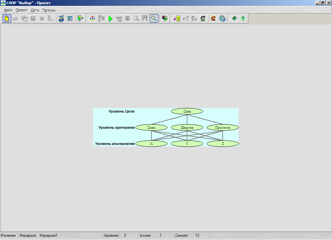Restore down the application window
Viewport: 332px width, 240px height.
point(323,3)
